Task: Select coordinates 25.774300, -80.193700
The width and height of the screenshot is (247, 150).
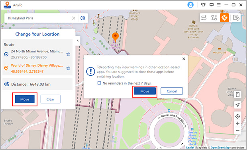Action: [29, 57]
